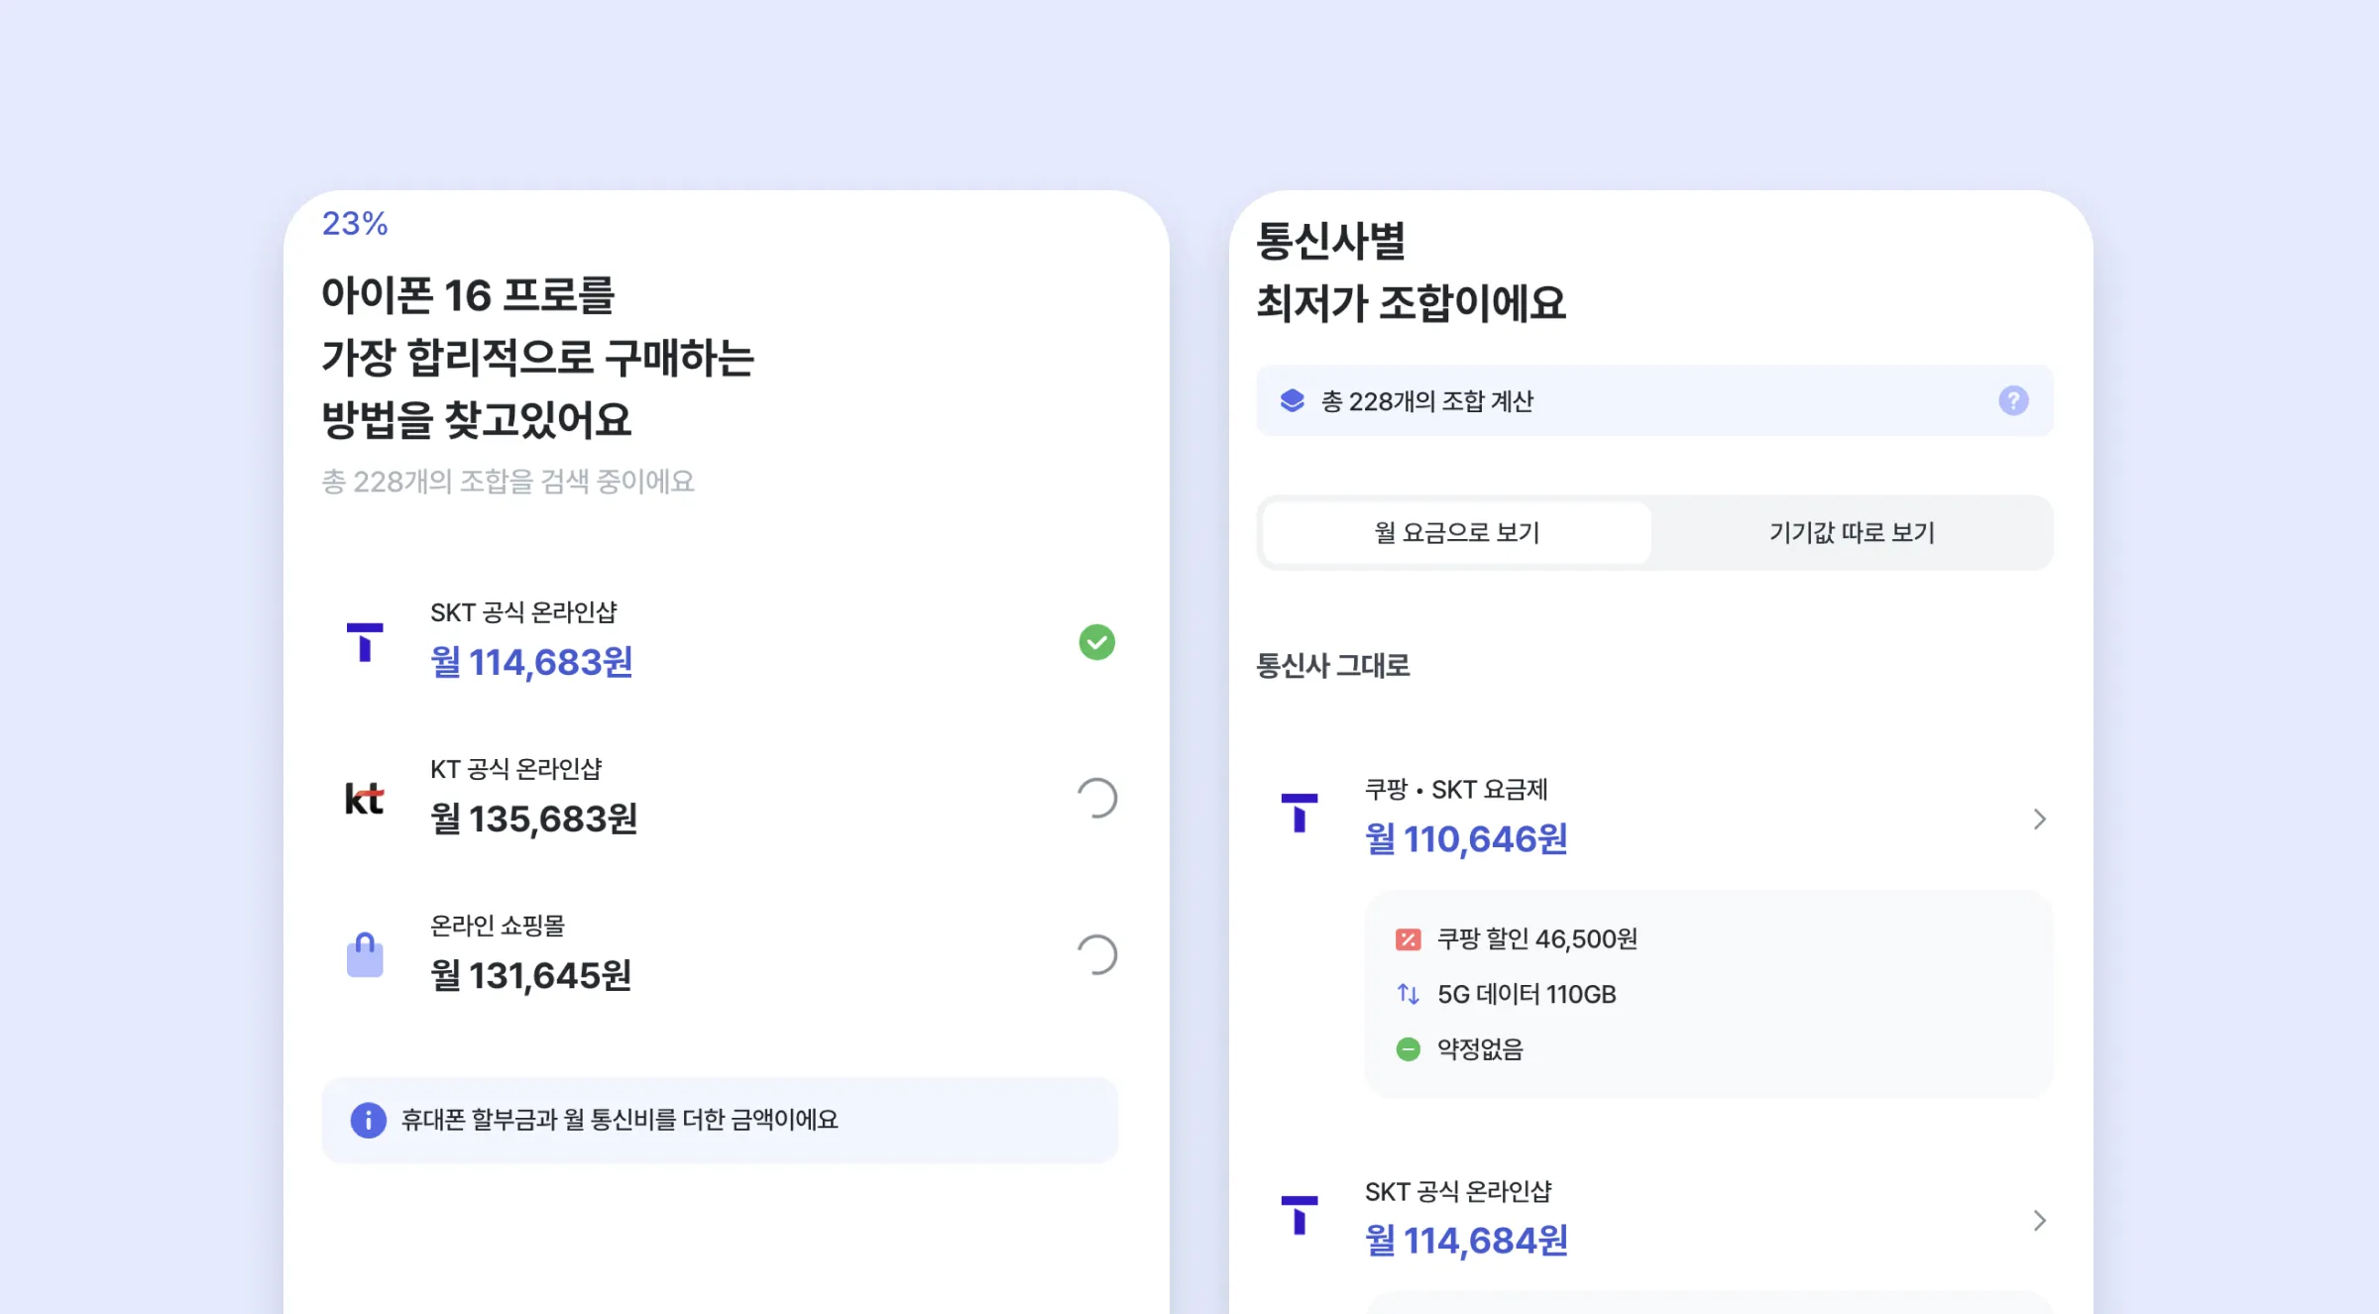Click the green checkmark next to SKT 공식 온라인샵

tap(1096, 642)
